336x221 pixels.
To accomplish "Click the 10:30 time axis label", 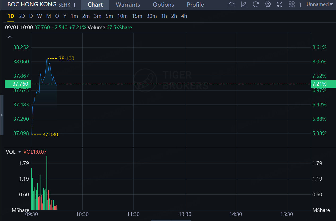I will click(x=82, y=214).
